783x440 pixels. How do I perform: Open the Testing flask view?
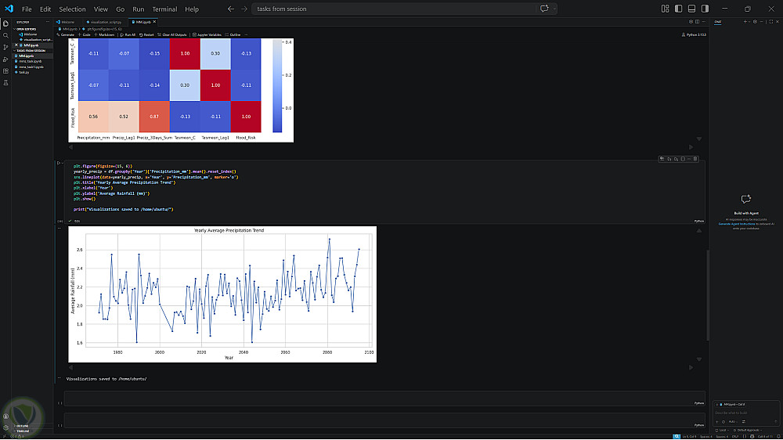coord(6,83)
